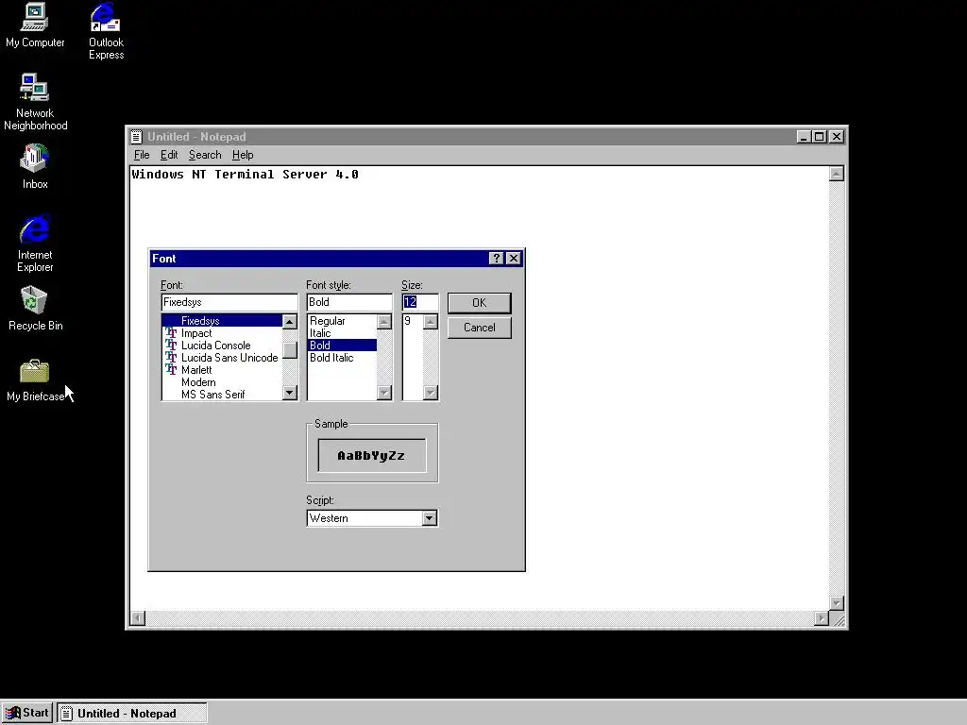The image size is (967, 725).
Task: Click the Font dialog help question button
Action: 497,259
